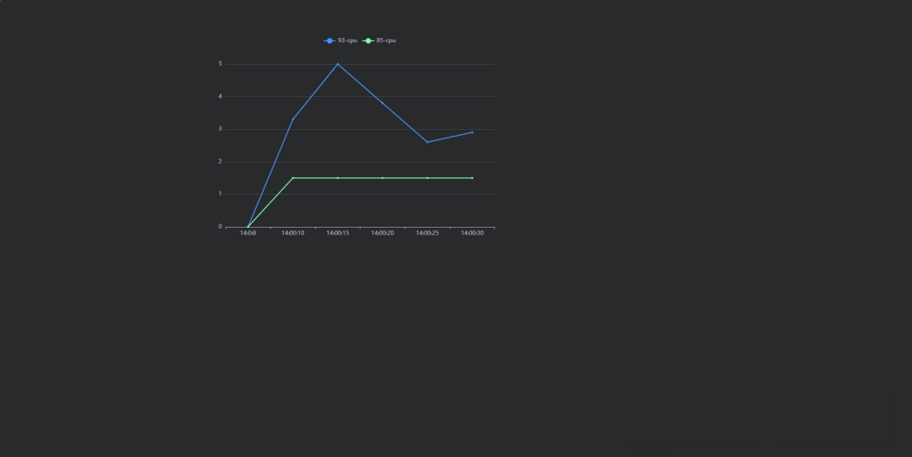912x457 pixels.
Task: Click the starting zero point at 14:0:8
Action: coord(248,226)
